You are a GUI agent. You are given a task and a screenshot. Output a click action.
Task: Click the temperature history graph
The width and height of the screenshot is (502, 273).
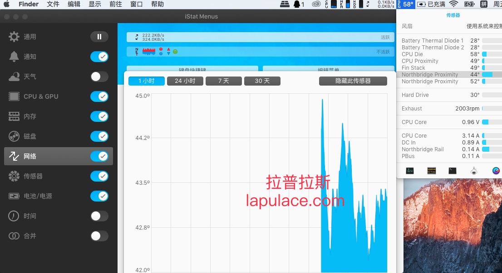pyautogui.click(x=269, y=183)
